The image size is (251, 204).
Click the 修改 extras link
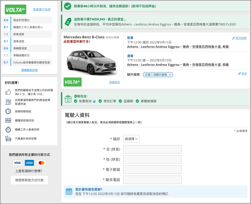(244, 73)
